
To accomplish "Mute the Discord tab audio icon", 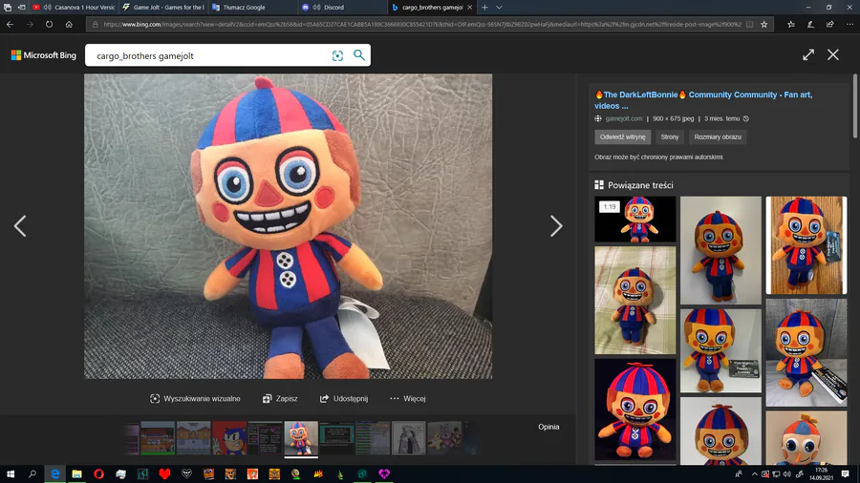I will pos(316,7).
